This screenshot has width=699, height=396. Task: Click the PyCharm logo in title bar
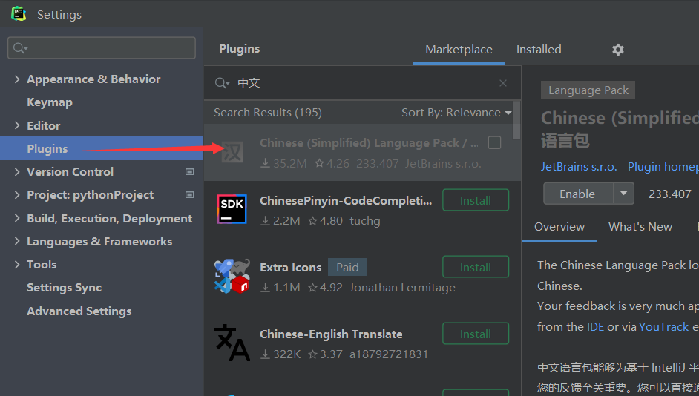(19, 13)
